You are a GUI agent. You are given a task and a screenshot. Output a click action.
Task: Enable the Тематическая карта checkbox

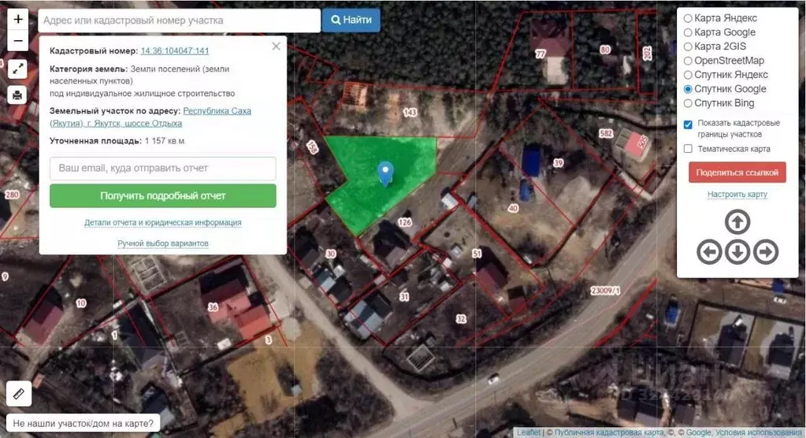(x=688, y=149)
